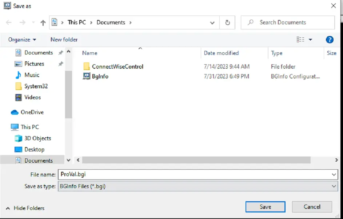Click navigation pane scroll down arrow

tap(68, 160)
